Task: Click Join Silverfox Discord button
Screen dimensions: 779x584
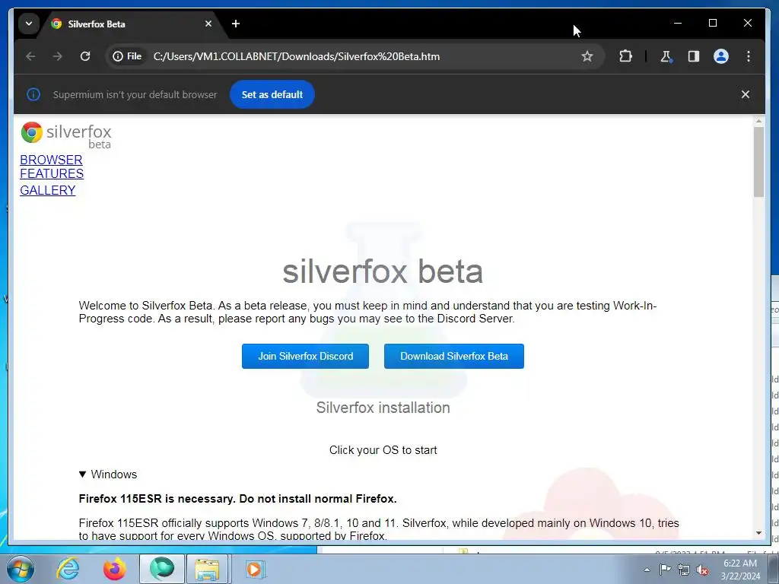Action: (306, 356)
